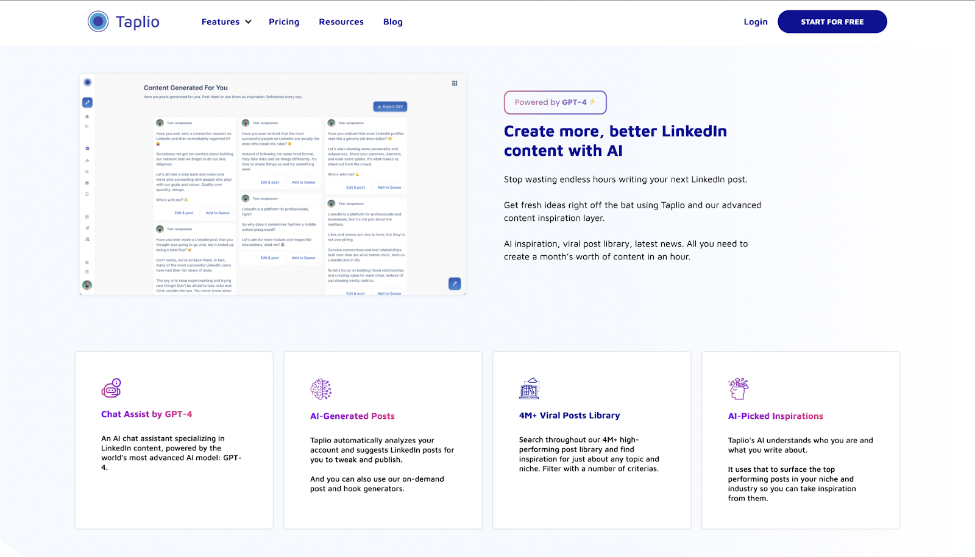This screenshot has height=557, width=975.
Task: Add the connection request post to queue
Action: pos(218,213)
